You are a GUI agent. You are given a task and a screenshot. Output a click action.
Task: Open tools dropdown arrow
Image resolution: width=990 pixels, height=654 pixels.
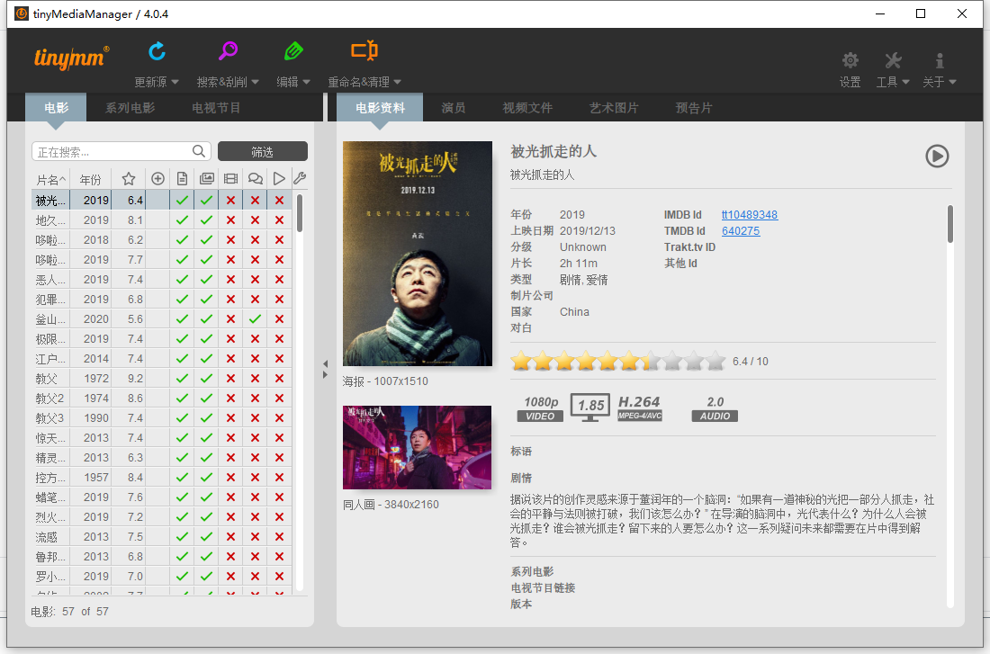905,82
